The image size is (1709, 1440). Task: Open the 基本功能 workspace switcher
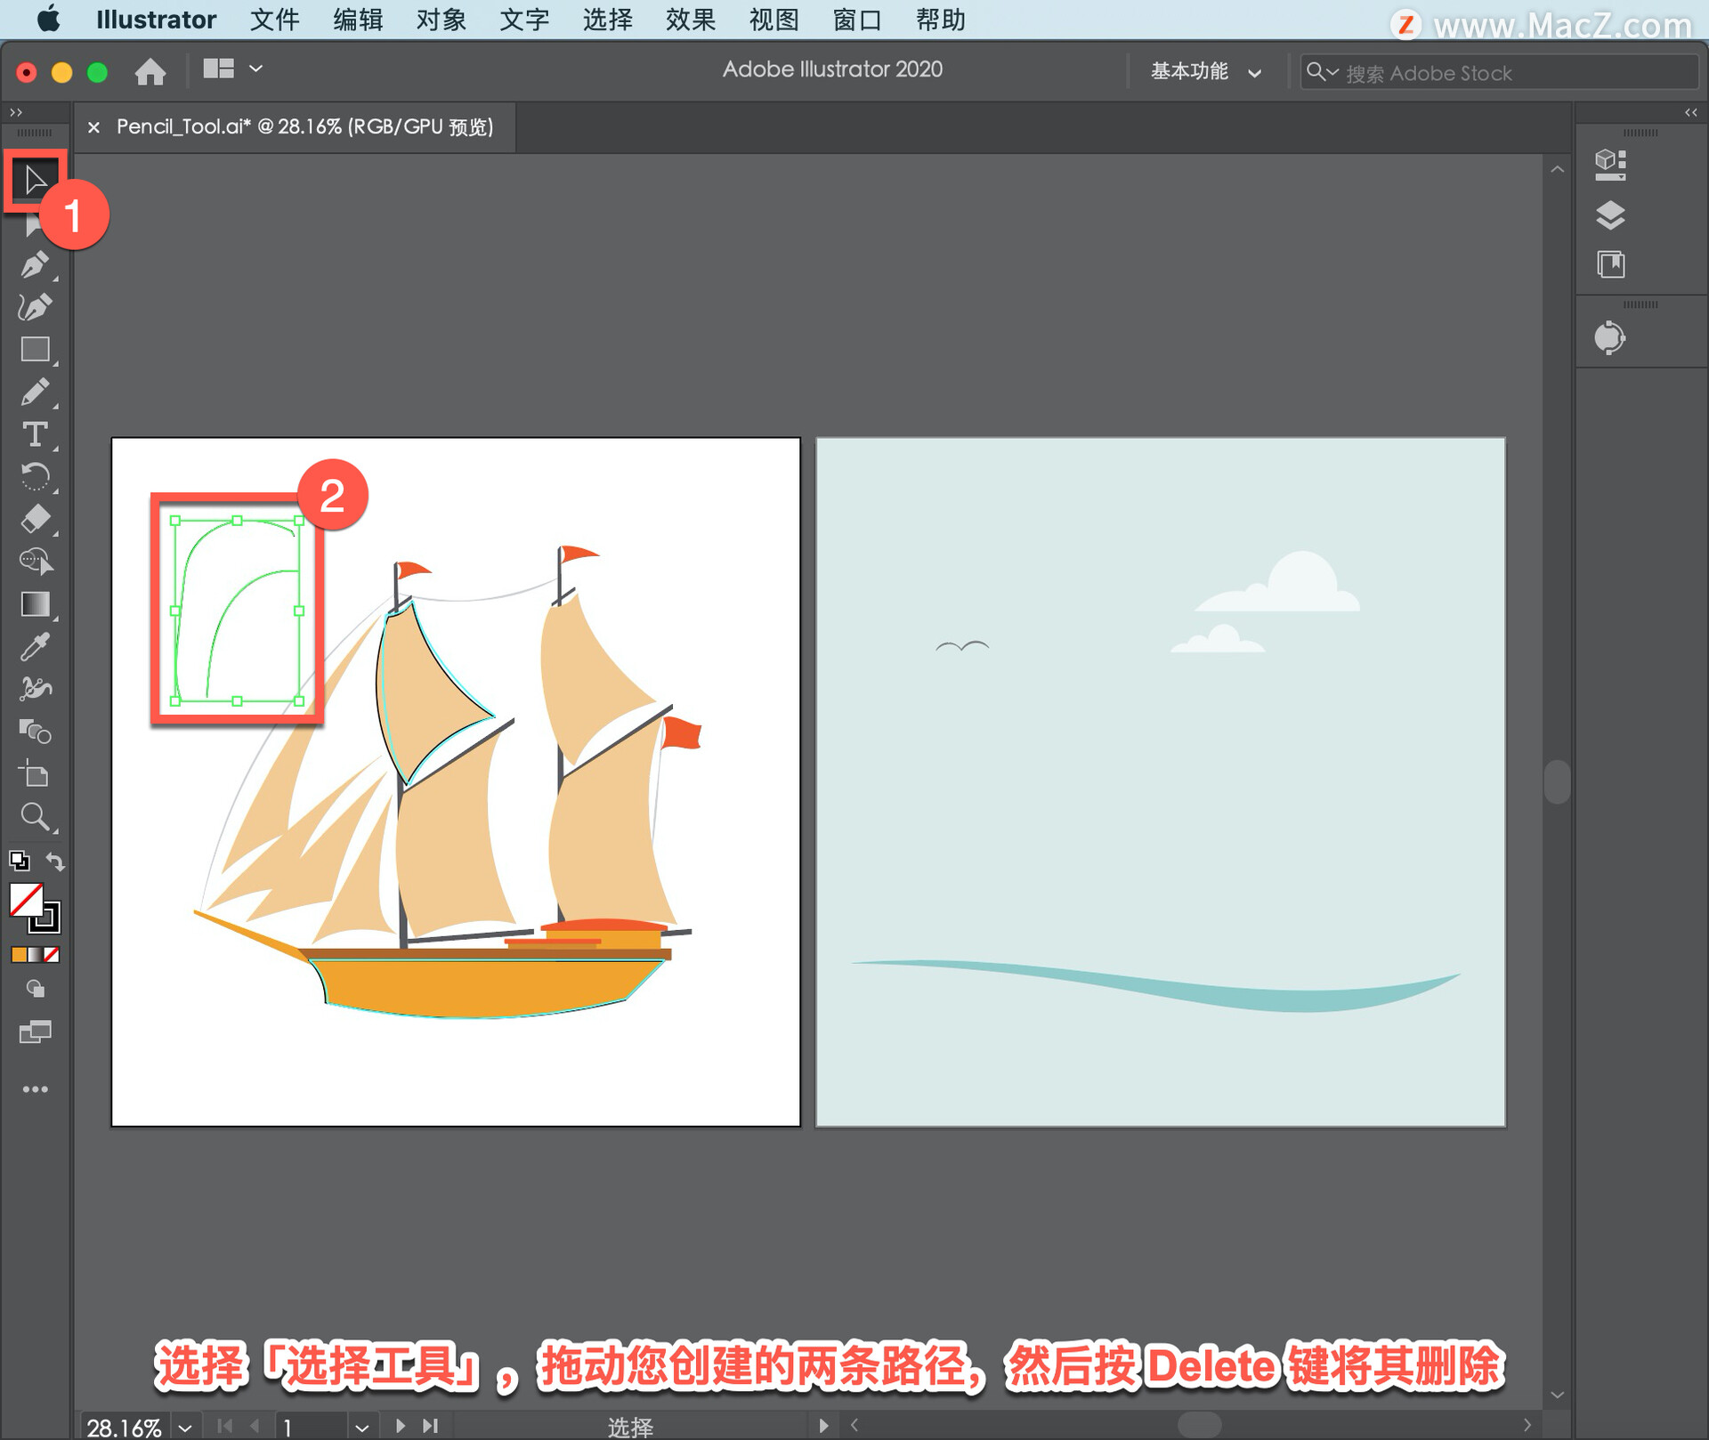point(1206,72)
